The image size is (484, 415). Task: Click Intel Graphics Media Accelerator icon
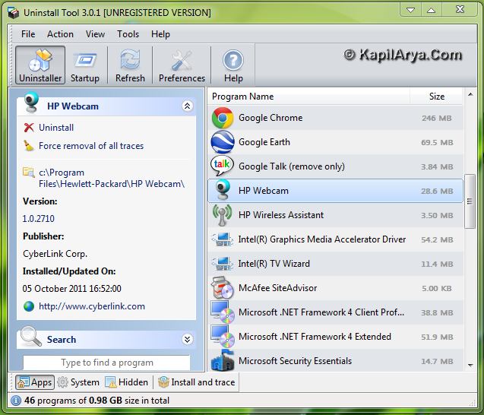click(223, 239)
